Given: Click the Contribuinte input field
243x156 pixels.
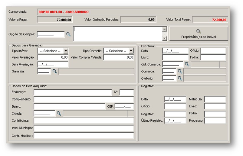Looking at the screenshot, I should [84, 121].
